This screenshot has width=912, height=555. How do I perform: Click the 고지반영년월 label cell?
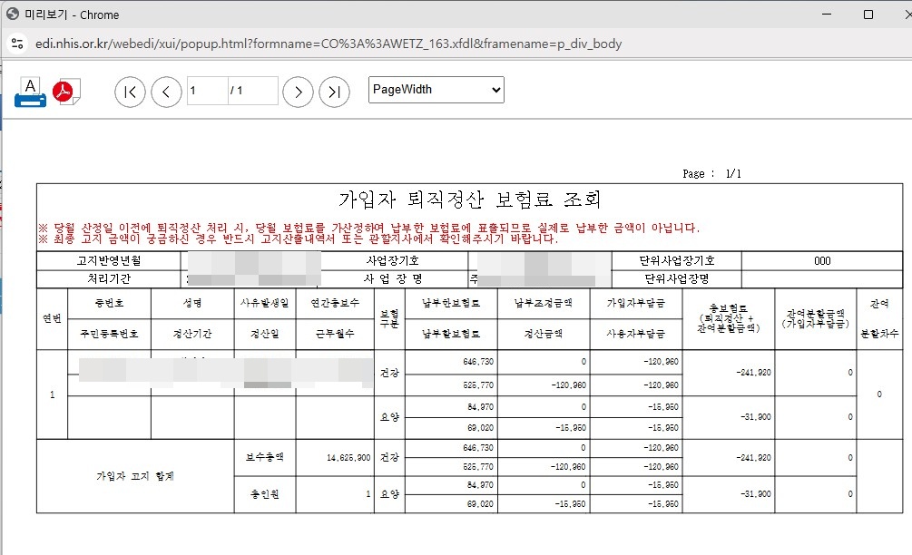(x=109, y=260)
